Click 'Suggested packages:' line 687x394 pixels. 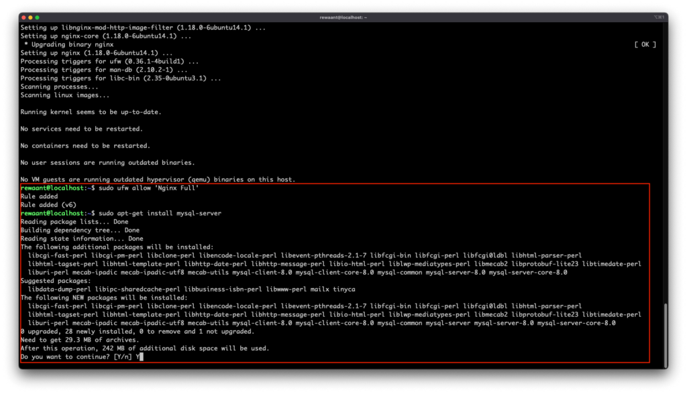(x=56, y=281)
